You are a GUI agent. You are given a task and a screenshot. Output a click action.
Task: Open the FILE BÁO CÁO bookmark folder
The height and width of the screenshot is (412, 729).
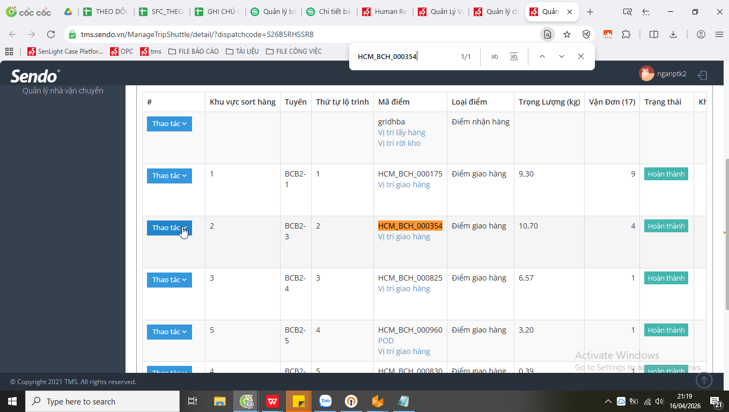(x=194, y=51)
